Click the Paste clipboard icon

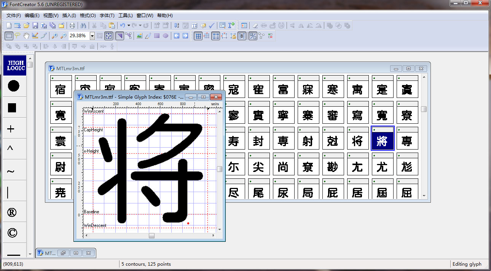[x=112, y=25]
